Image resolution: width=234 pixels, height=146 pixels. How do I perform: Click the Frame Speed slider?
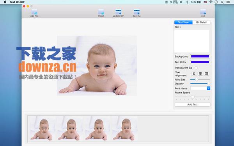192,97
